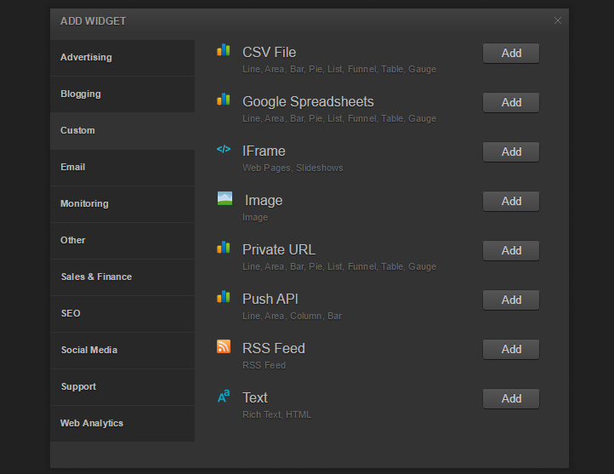Switch to the Social Media category
Image resolution: width=614 pixels, height=474 pixels.
(122, 351)
